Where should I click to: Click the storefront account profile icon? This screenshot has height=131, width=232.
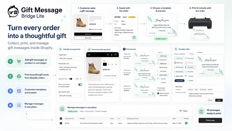(112, 55)
